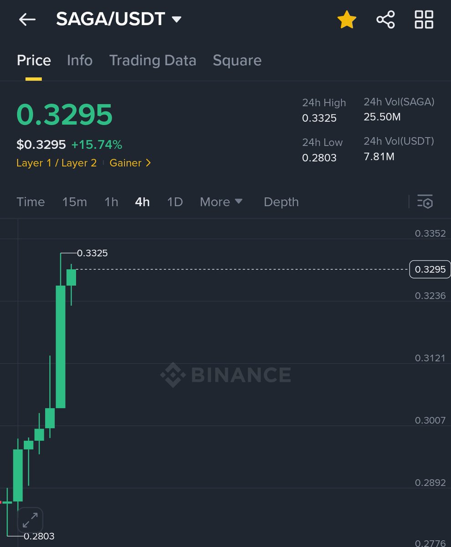The width and height of the screenshot is (451, 547).
Task: Go back using the arrow icon
Action: point(27,20)
